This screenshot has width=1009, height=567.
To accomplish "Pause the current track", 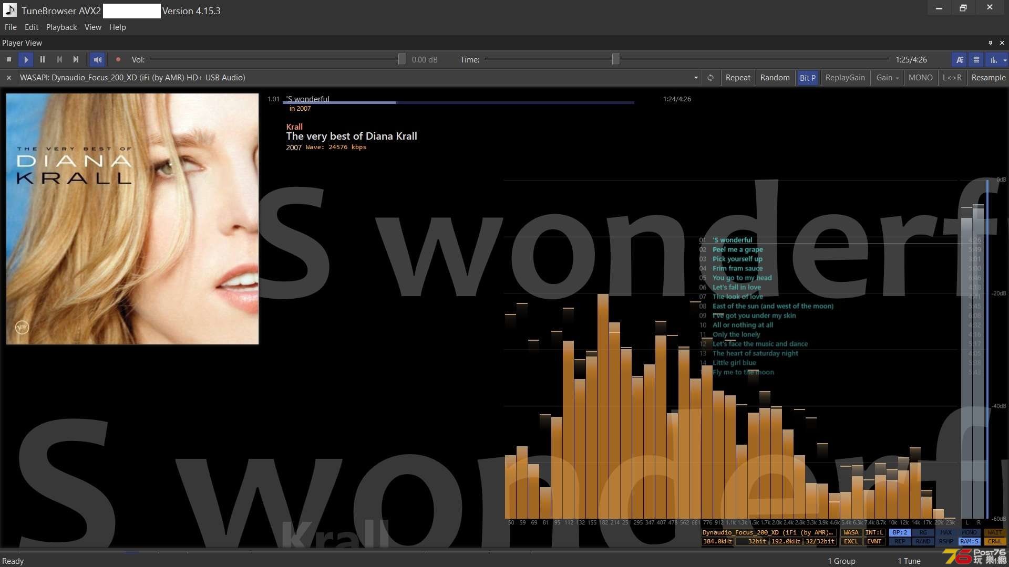I will coord(43,60).
